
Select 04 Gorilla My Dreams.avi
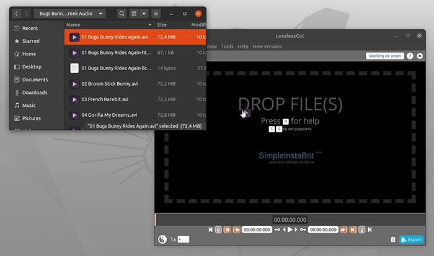click(x=135, y=115)
